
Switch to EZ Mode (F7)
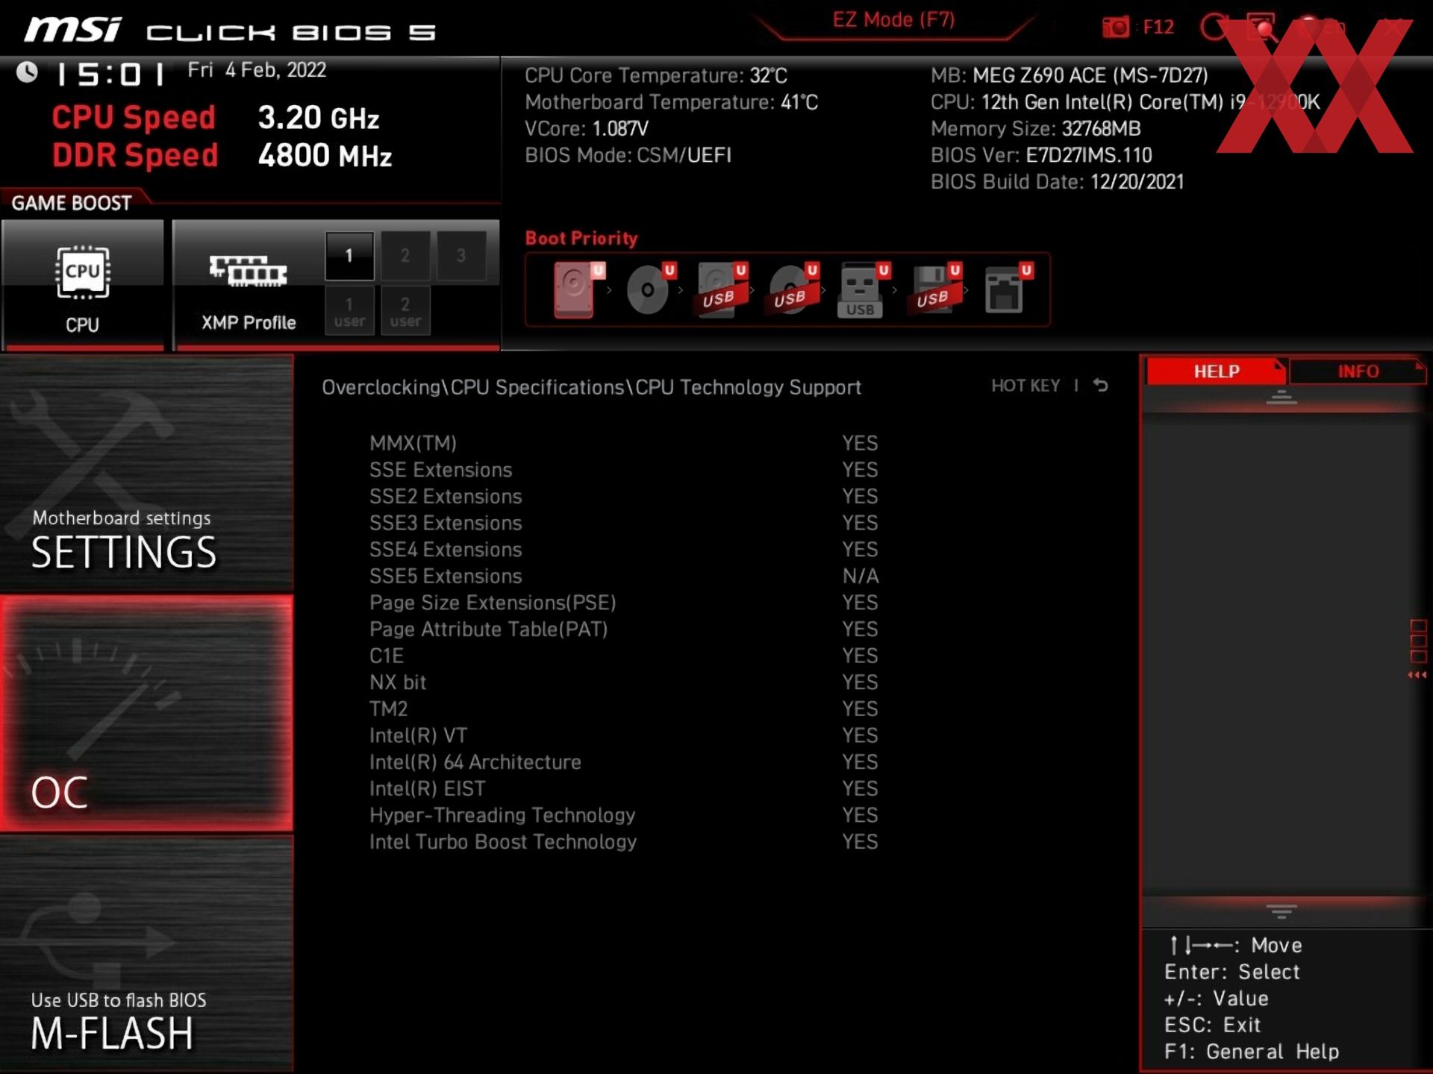[x=893, y=20]
